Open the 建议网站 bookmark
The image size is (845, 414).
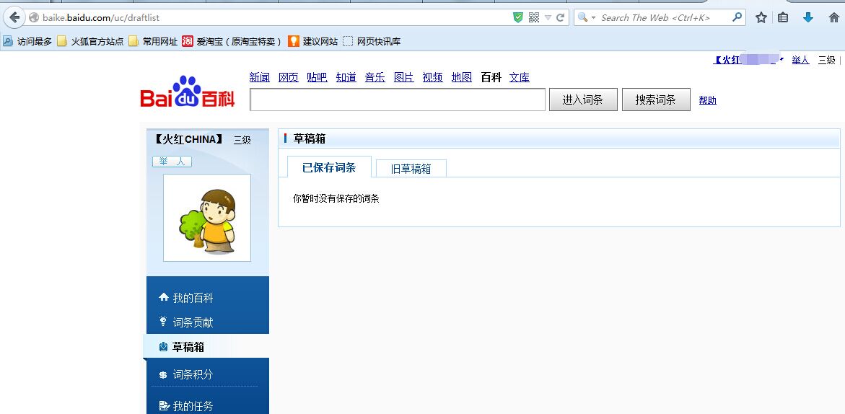[313, 41]
